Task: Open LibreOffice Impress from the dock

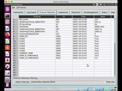Action: (x=7, y=54)
